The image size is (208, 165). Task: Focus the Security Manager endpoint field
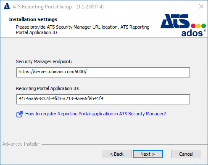pyautogui.click(x=103, y=72)
